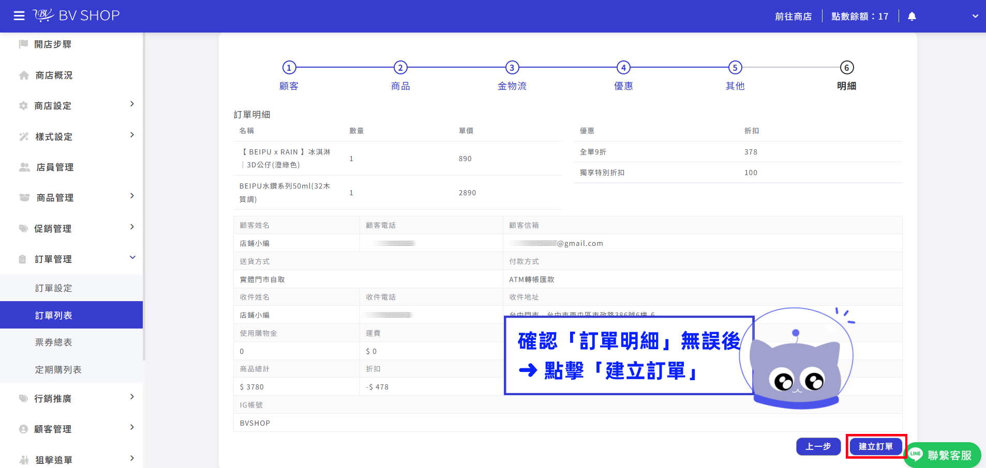Toggle the hamburger menu icon

click(x=19, y=16)
